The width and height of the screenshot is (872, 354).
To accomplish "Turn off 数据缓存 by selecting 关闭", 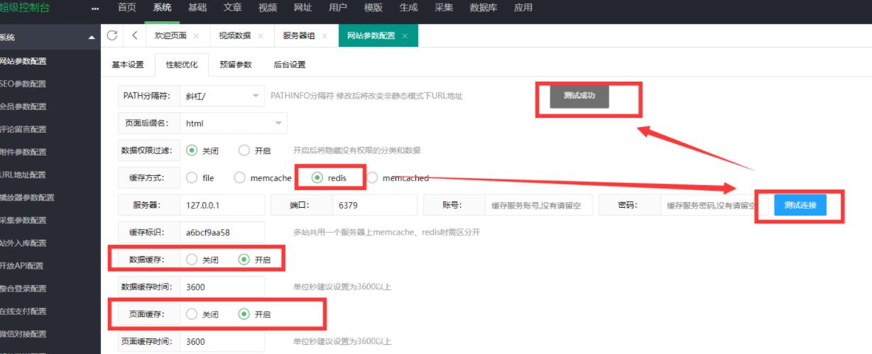I will [x=192, y=260].
